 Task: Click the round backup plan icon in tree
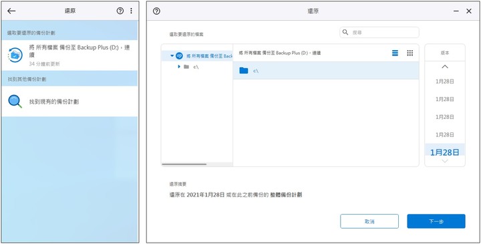(x=180, y=56)
